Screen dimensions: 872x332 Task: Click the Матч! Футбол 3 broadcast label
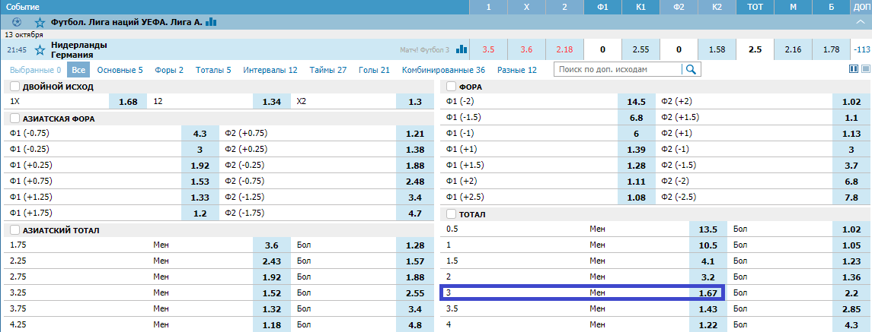[424, 50]
